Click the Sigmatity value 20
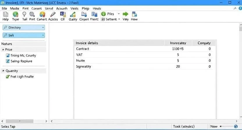The image size is (242, 130). point(178,66)
